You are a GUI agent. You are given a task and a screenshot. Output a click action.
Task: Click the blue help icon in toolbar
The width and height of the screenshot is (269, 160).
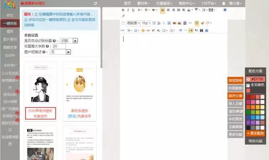[206, 31]
